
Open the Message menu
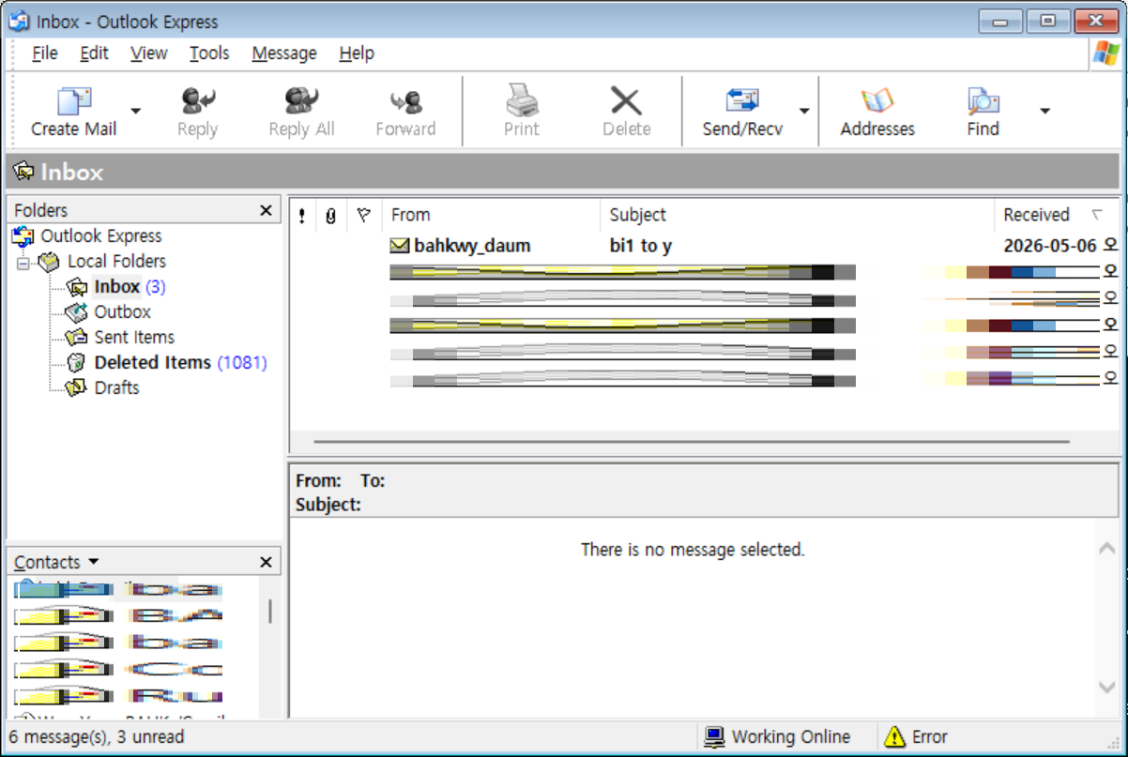[x=284, y=53]
